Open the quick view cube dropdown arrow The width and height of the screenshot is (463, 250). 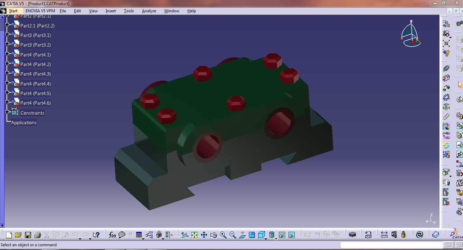click(x=265, y=238)
